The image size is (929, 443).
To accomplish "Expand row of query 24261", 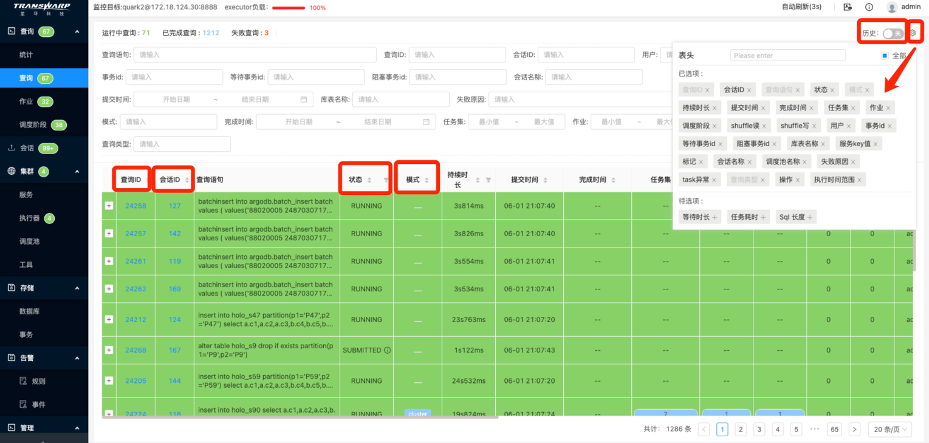I will (109, 261).
